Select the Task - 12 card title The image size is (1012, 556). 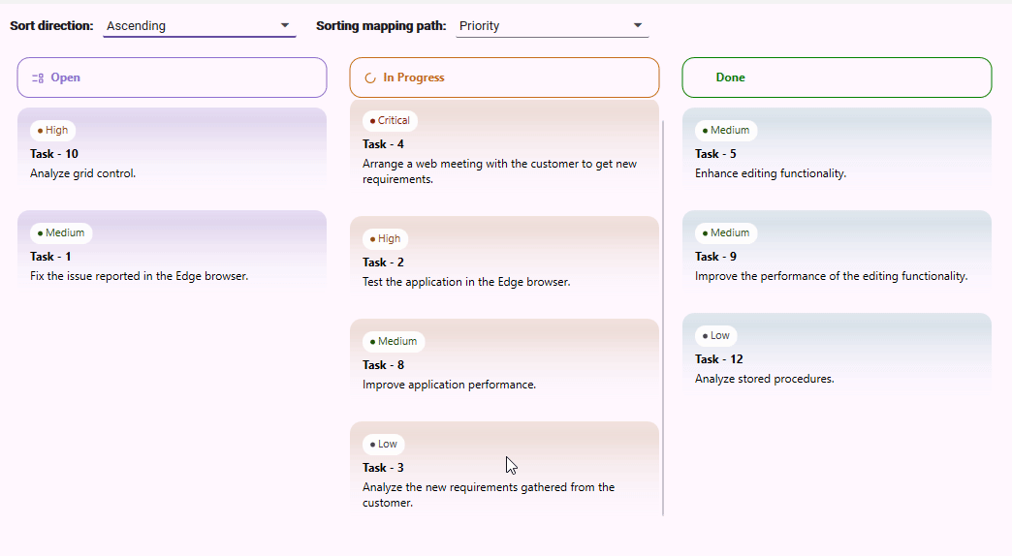click(719, 359)
